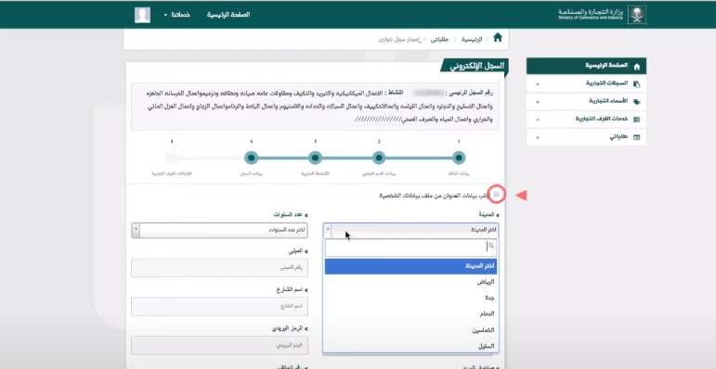Focus the اسم الشارع street input
This screenshot has height=369, width=716.
coord(219,307)
